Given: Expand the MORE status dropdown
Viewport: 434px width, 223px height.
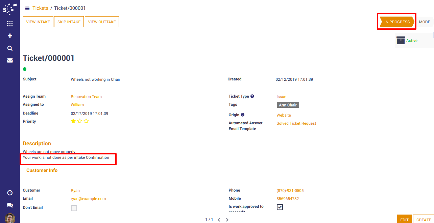Looking at the screenshot, I should [x=424, y=22].
